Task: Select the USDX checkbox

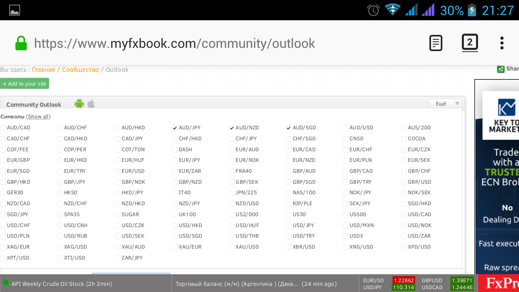Action: (x=345, y=236)
